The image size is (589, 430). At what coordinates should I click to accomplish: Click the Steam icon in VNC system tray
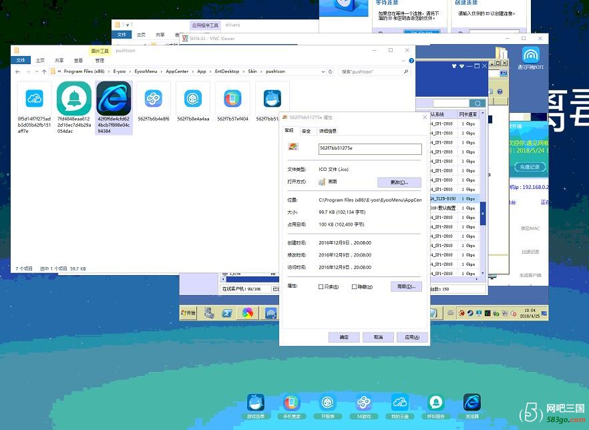pyautogui.click(x=470, y=313)
